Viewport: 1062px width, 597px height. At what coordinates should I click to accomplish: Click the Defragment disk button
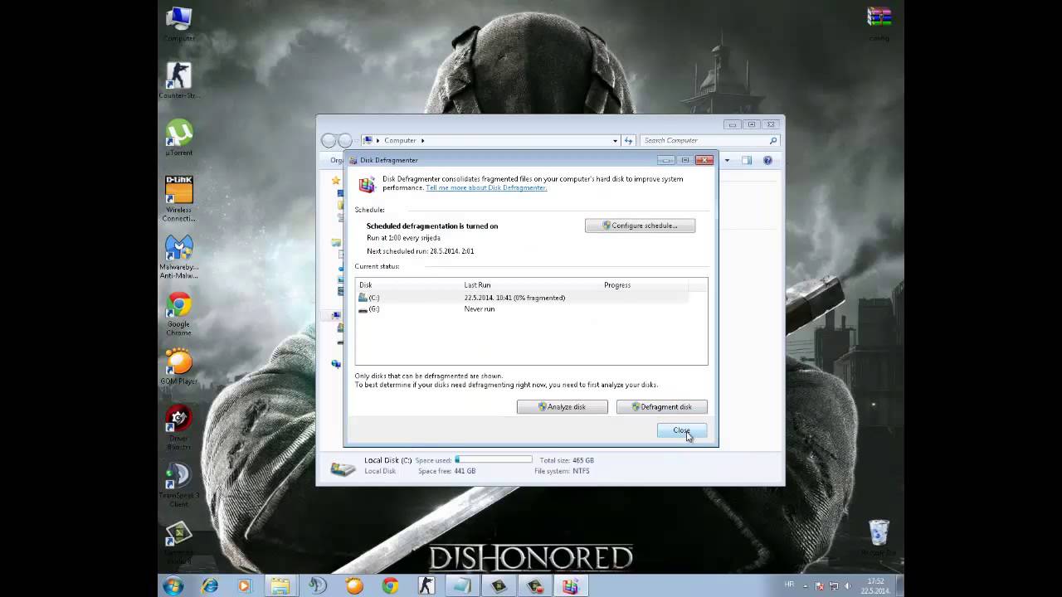click(661, 407)
